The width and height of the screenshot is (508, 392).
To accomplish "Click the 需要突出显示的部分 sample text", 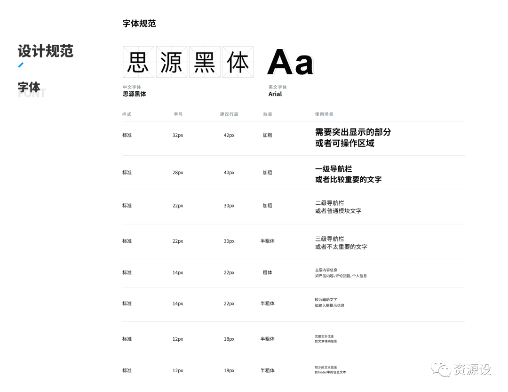I will [x=353, y=132].
